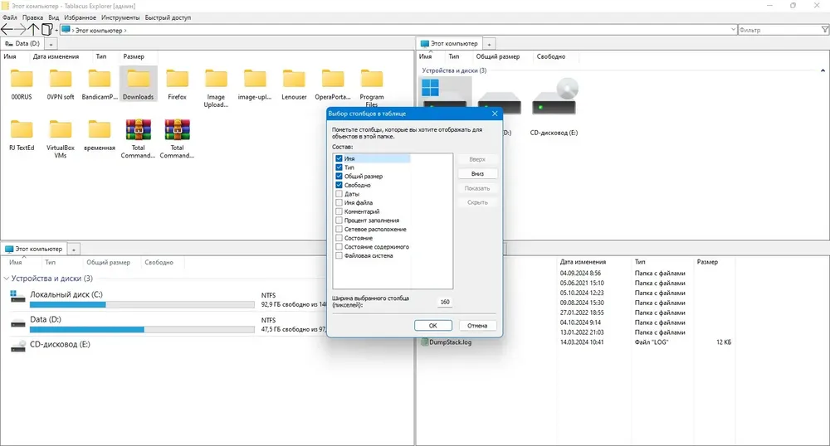Collapse Устройства и диски group in top-right pane
Viewport: 830px width, 446px height.
tap(823, 70)
